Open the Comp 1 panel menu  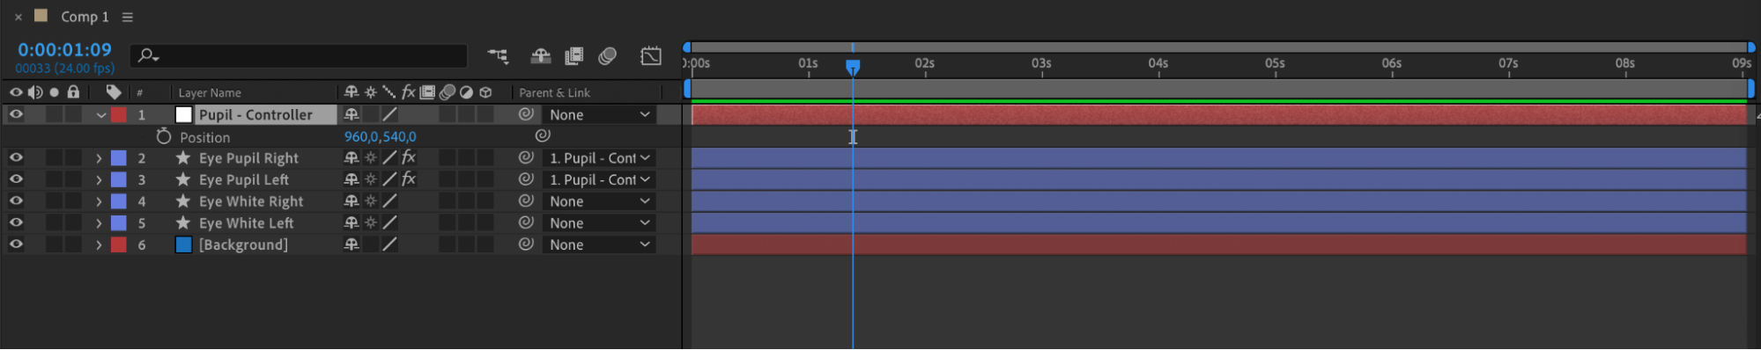pos(128,17)
